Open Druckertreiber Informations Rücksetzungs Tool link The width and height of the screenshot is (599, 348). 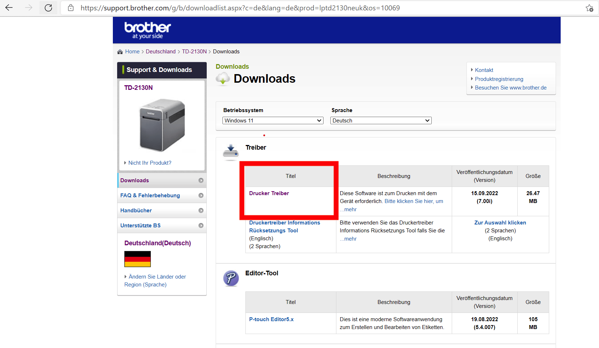pyautogui.click(x=285, y=227)
